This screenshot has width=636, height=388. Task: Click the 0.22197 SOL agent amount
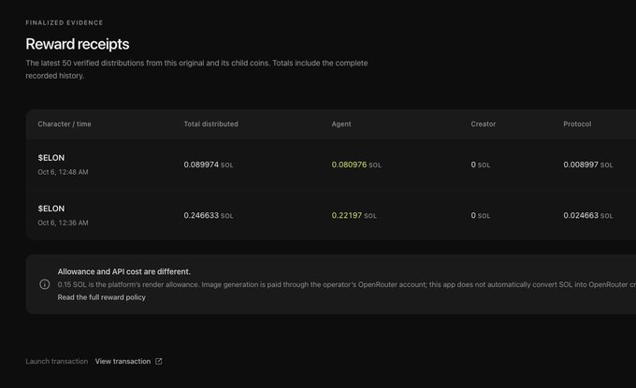354,215
